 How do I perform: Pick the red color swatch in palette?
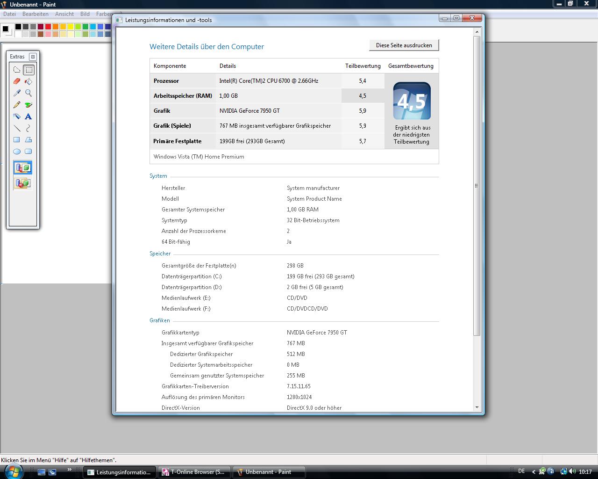tap(48, 27)
